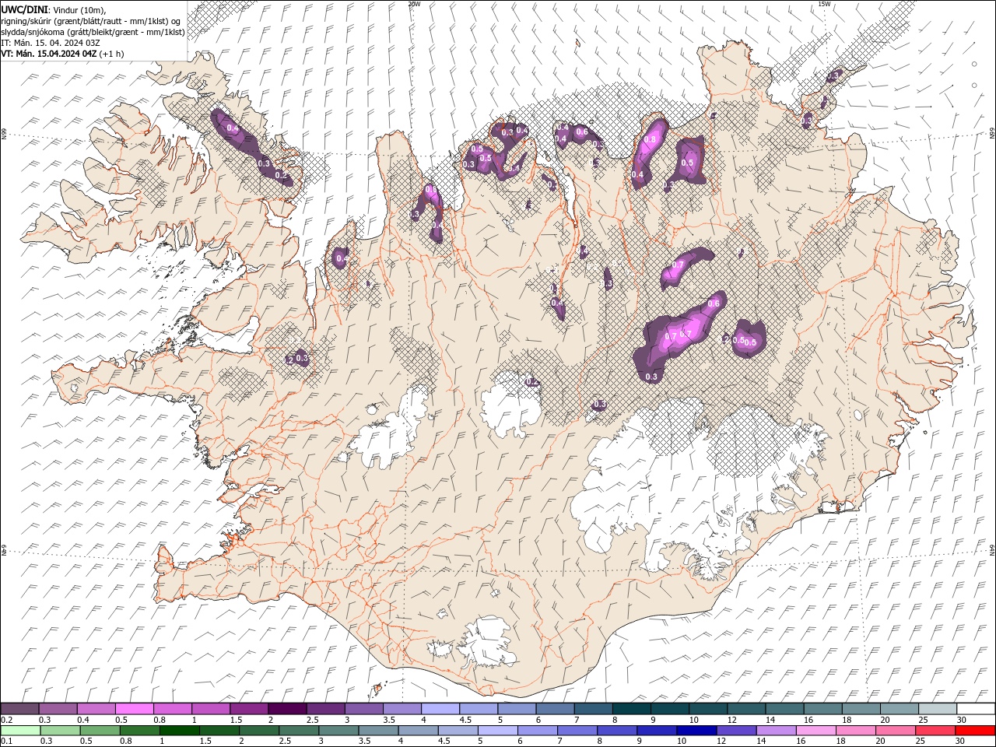Pick top-row legend swatch starting at 16
Viewport: 996px width, 747px height.
[x=823, y=709]
